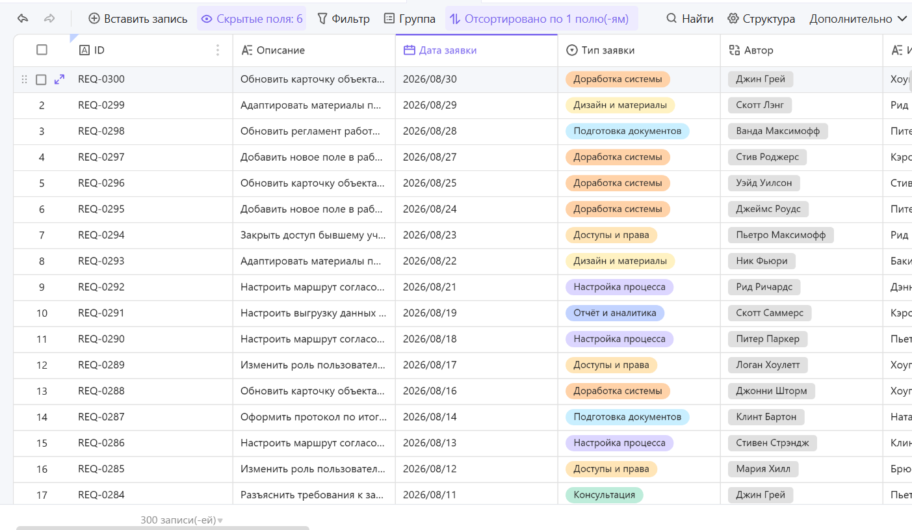Expand record REQ-0300 with the arrows icon
The image size is (912, 530).
click(x=59, y=79)
